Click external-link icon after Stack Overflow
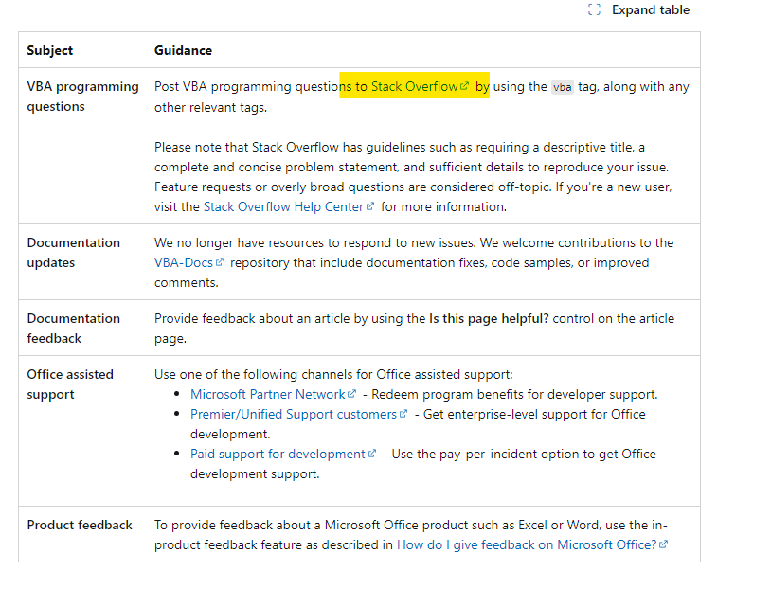Image resolution: width=771 pixels, height=589 pixels. tap(464, 86)
